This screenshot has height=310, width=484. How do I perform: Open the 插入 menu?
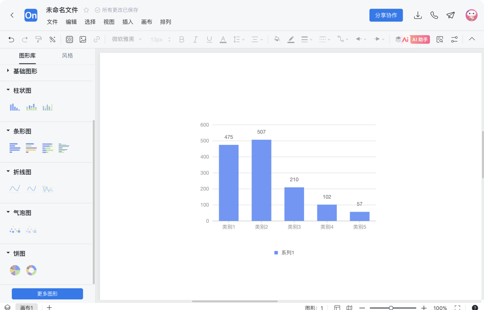tap(128, 22)
